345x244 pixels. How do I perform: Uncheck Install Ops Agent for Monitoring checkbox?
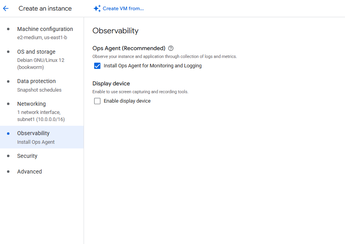[x=97, y=66]
